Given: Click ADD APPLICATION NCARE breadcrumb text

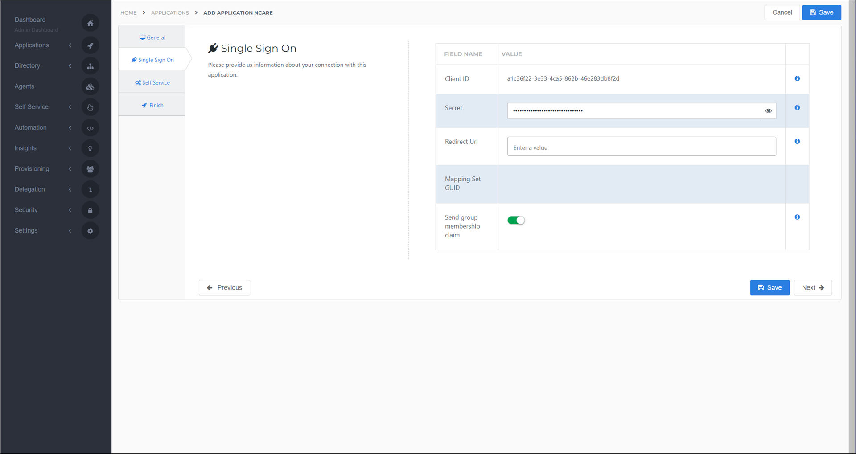Looking at the screenshot, I should 238,13.
